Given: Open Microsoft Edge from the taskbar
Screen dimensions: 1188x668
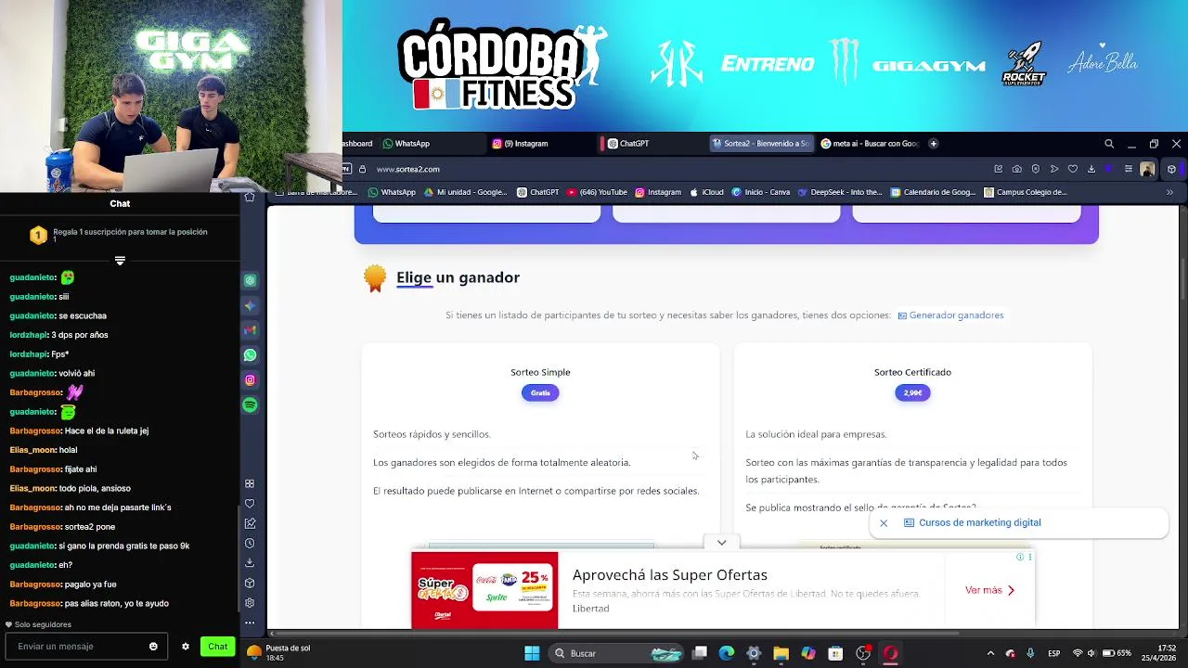Looking at the screenshot, I should coord(727,653).
